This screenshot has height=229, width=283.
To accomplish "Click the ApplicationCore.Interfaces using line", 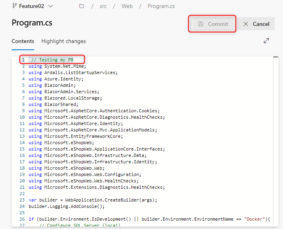I will pos(97,149).
